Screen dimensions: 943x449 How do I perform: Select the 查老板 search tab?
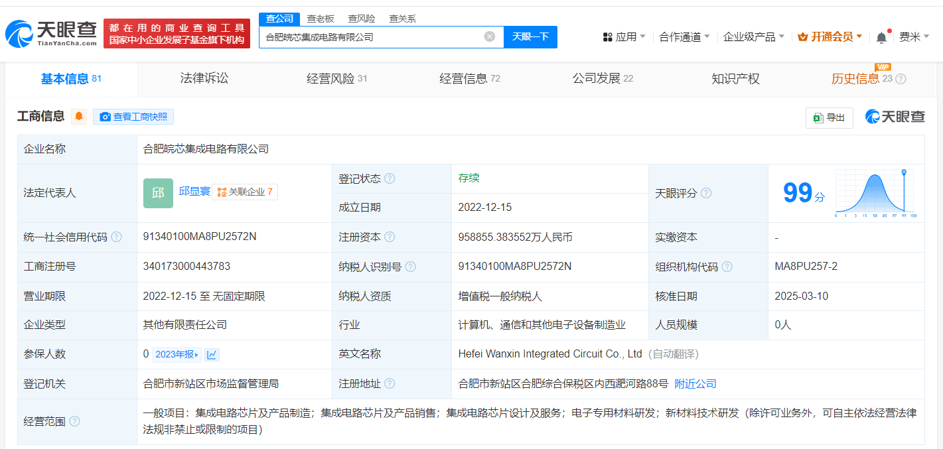pos(320,19)
